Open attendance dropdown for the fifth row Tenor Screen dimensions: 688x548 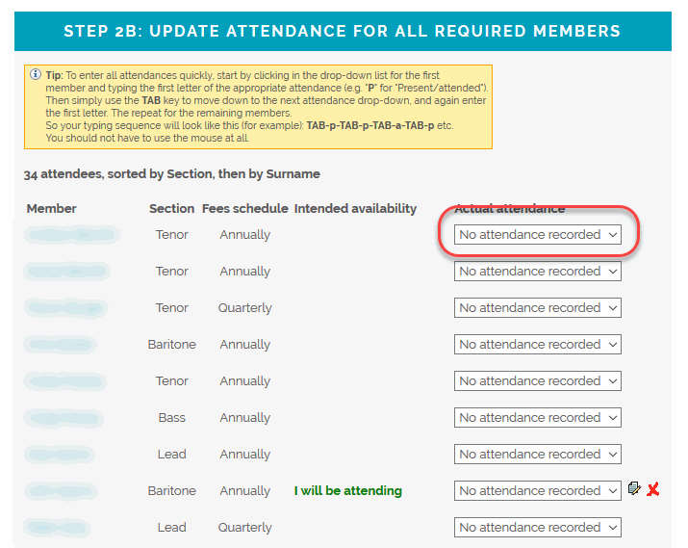[538, 381]
